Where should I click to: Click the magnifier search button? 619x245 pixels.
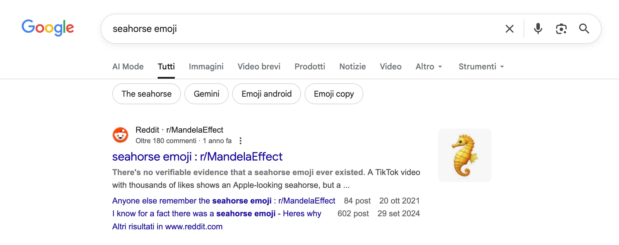(x=584, y=29)
